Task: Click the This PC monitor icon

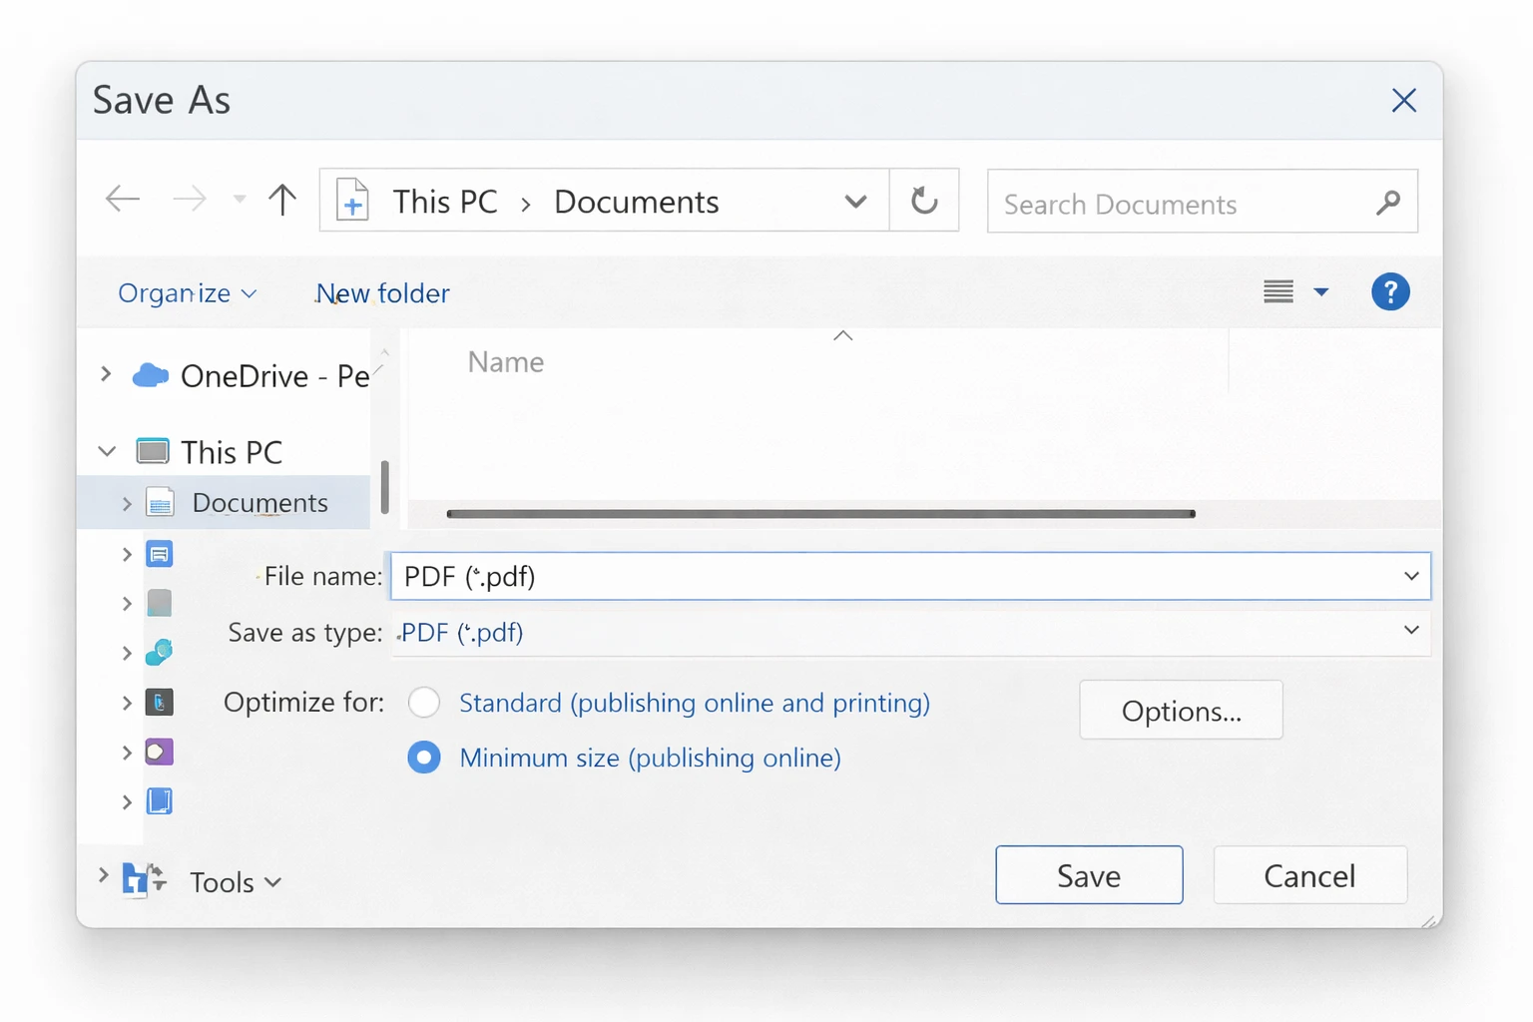Action: [x=153, y=451]
